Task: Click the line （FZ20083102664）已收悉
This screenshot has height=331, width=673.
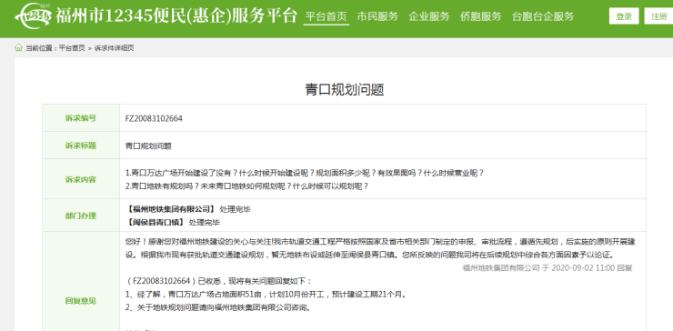Action: [x=219, y=281]
